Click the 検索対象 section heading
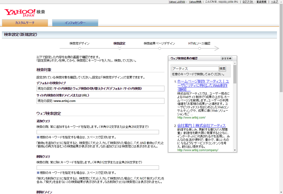This screenshot has height=194, width=283. coord(44,70)
